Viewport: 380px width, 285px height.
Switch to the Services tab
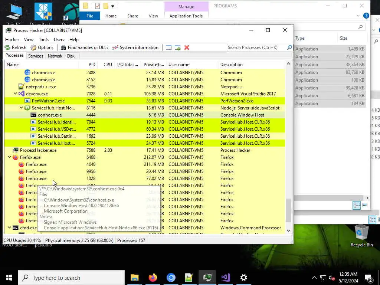click(36, 56)
